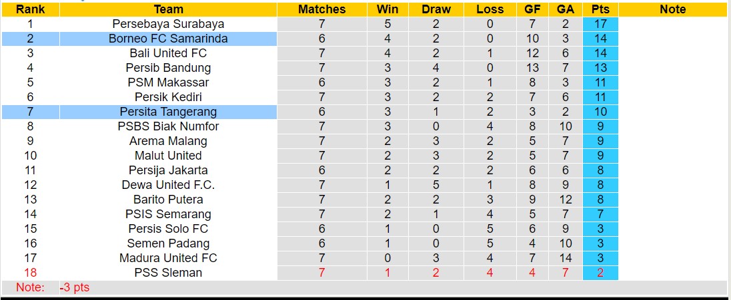This screenshot has height=300, width=731.
Task: Click on Persib Bandung team name
Action: click(x=168, y=68)
